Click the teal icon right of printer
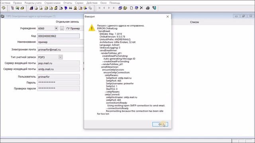255x143 pixels. tap(154, 8)
